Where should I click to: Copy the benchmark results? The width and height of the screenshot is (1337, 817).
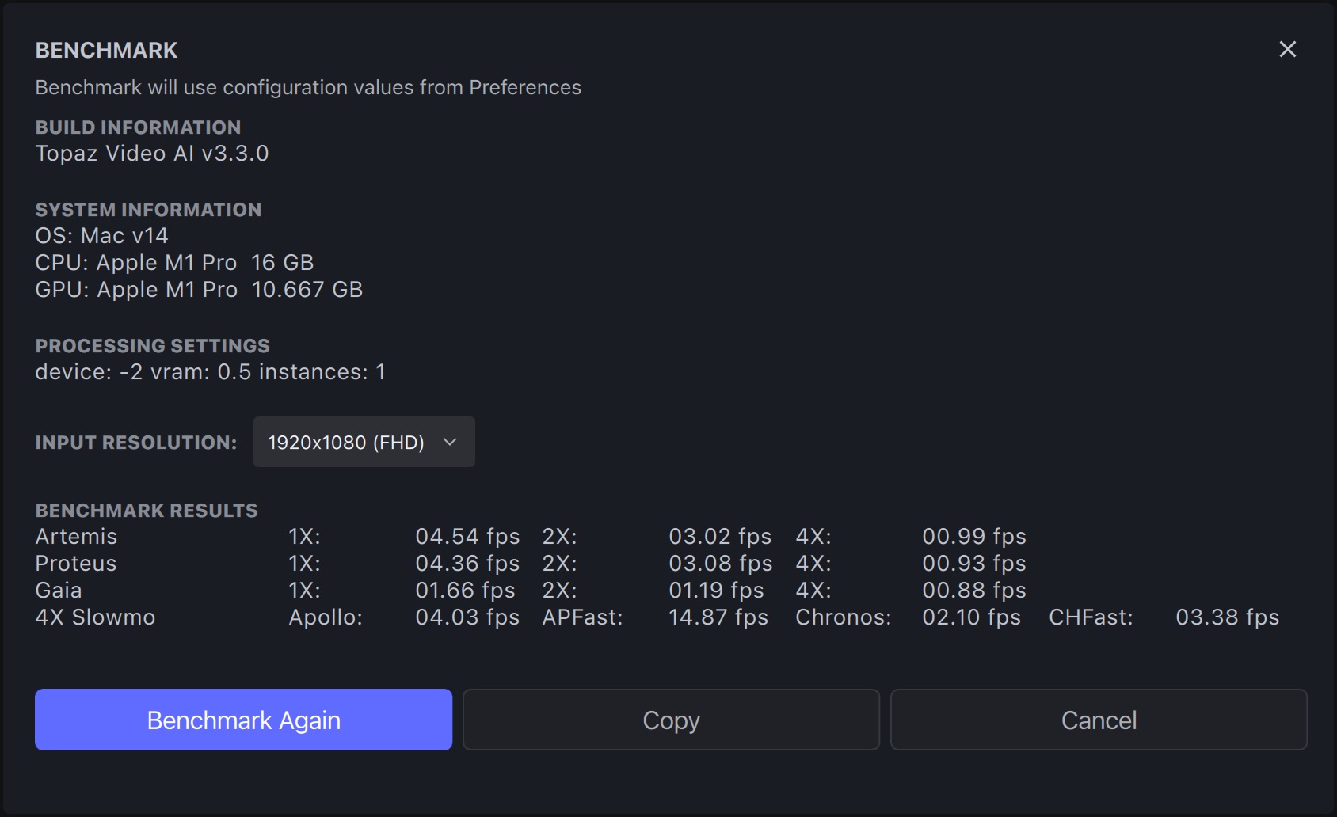pos(671,720)
